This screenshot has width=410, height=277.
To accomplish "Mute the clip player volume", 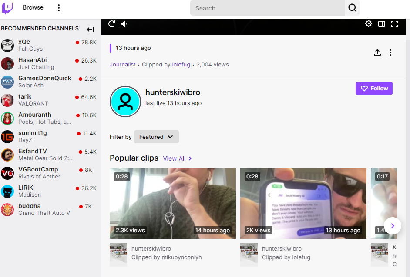I will click(x=124, y=24).
